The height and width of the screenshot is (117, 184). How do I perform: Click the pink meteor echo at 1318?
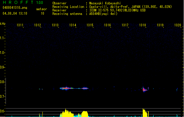145,90
